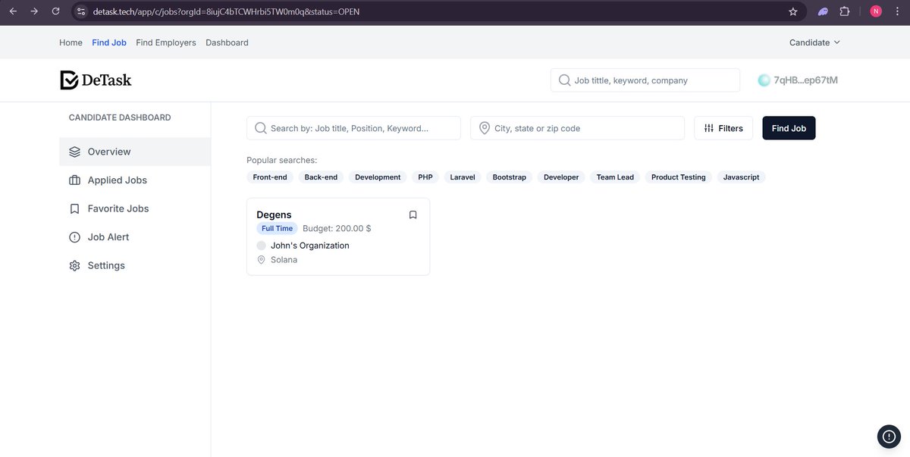Click the Full Time badge on Degens card
Image resolution: width=910 pixels, height=457 pixels.
pos(277,228)
